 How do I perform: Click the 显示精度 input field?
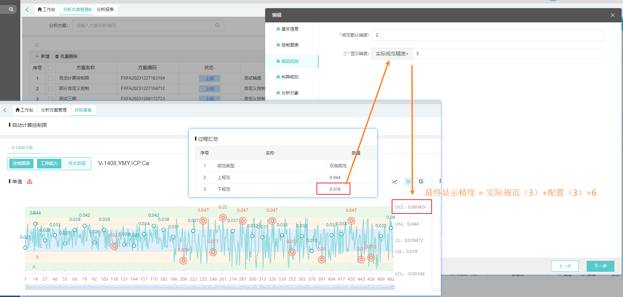508,54
